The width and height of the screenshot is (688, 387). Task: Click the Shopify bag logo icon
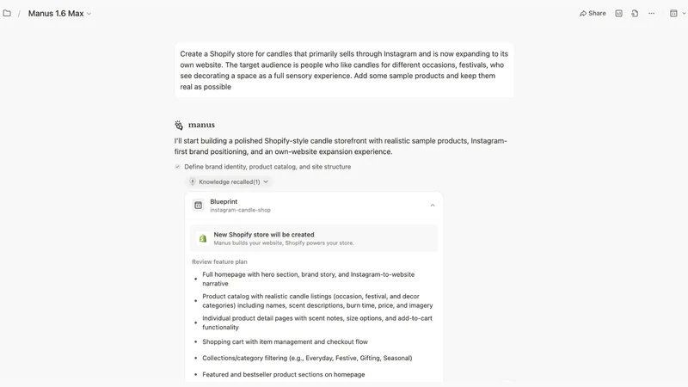click(x=203, y=238)
